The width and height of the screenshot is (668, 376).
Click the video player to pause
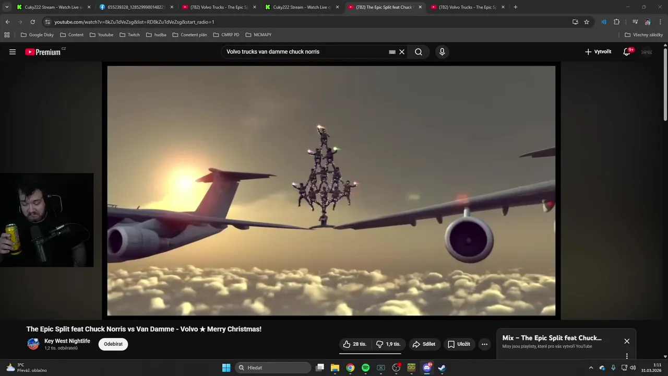(331, 191)
